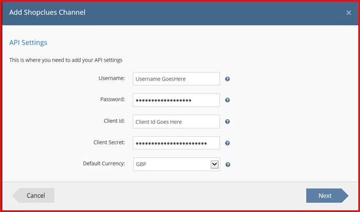The height and width of the screenshot is (212, 360).
Task: Click the help icon beside Password
Action: [227, 100]
